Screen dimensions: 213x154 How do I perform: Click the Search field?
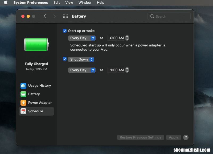169,16
